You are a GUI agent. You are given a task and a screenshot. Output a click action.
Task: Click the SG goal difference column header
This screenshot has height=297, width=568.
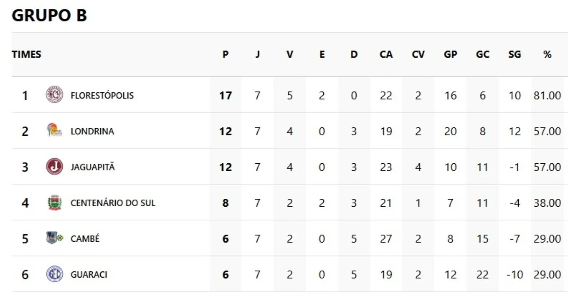pyautogui.click(x=514, y=54)
